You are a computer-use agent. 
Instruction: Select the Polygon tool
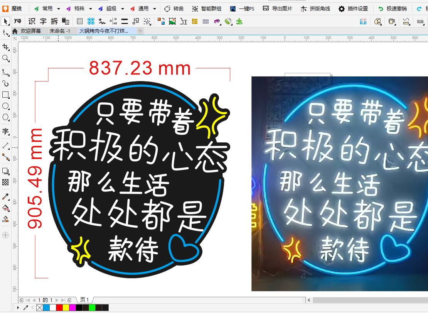click(x=5, y=117)
